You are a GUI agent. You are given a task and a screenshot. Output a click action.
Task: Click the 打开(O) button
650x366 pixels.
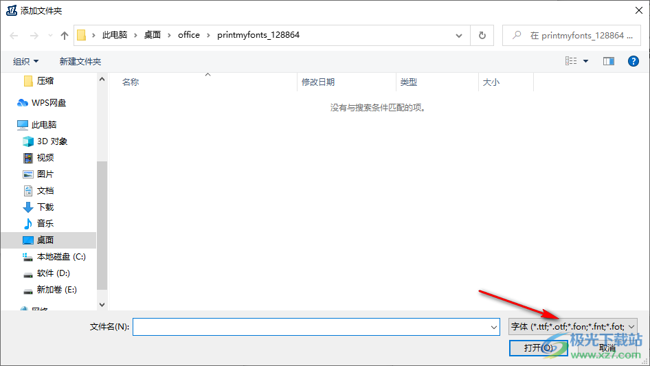(539, 347)
